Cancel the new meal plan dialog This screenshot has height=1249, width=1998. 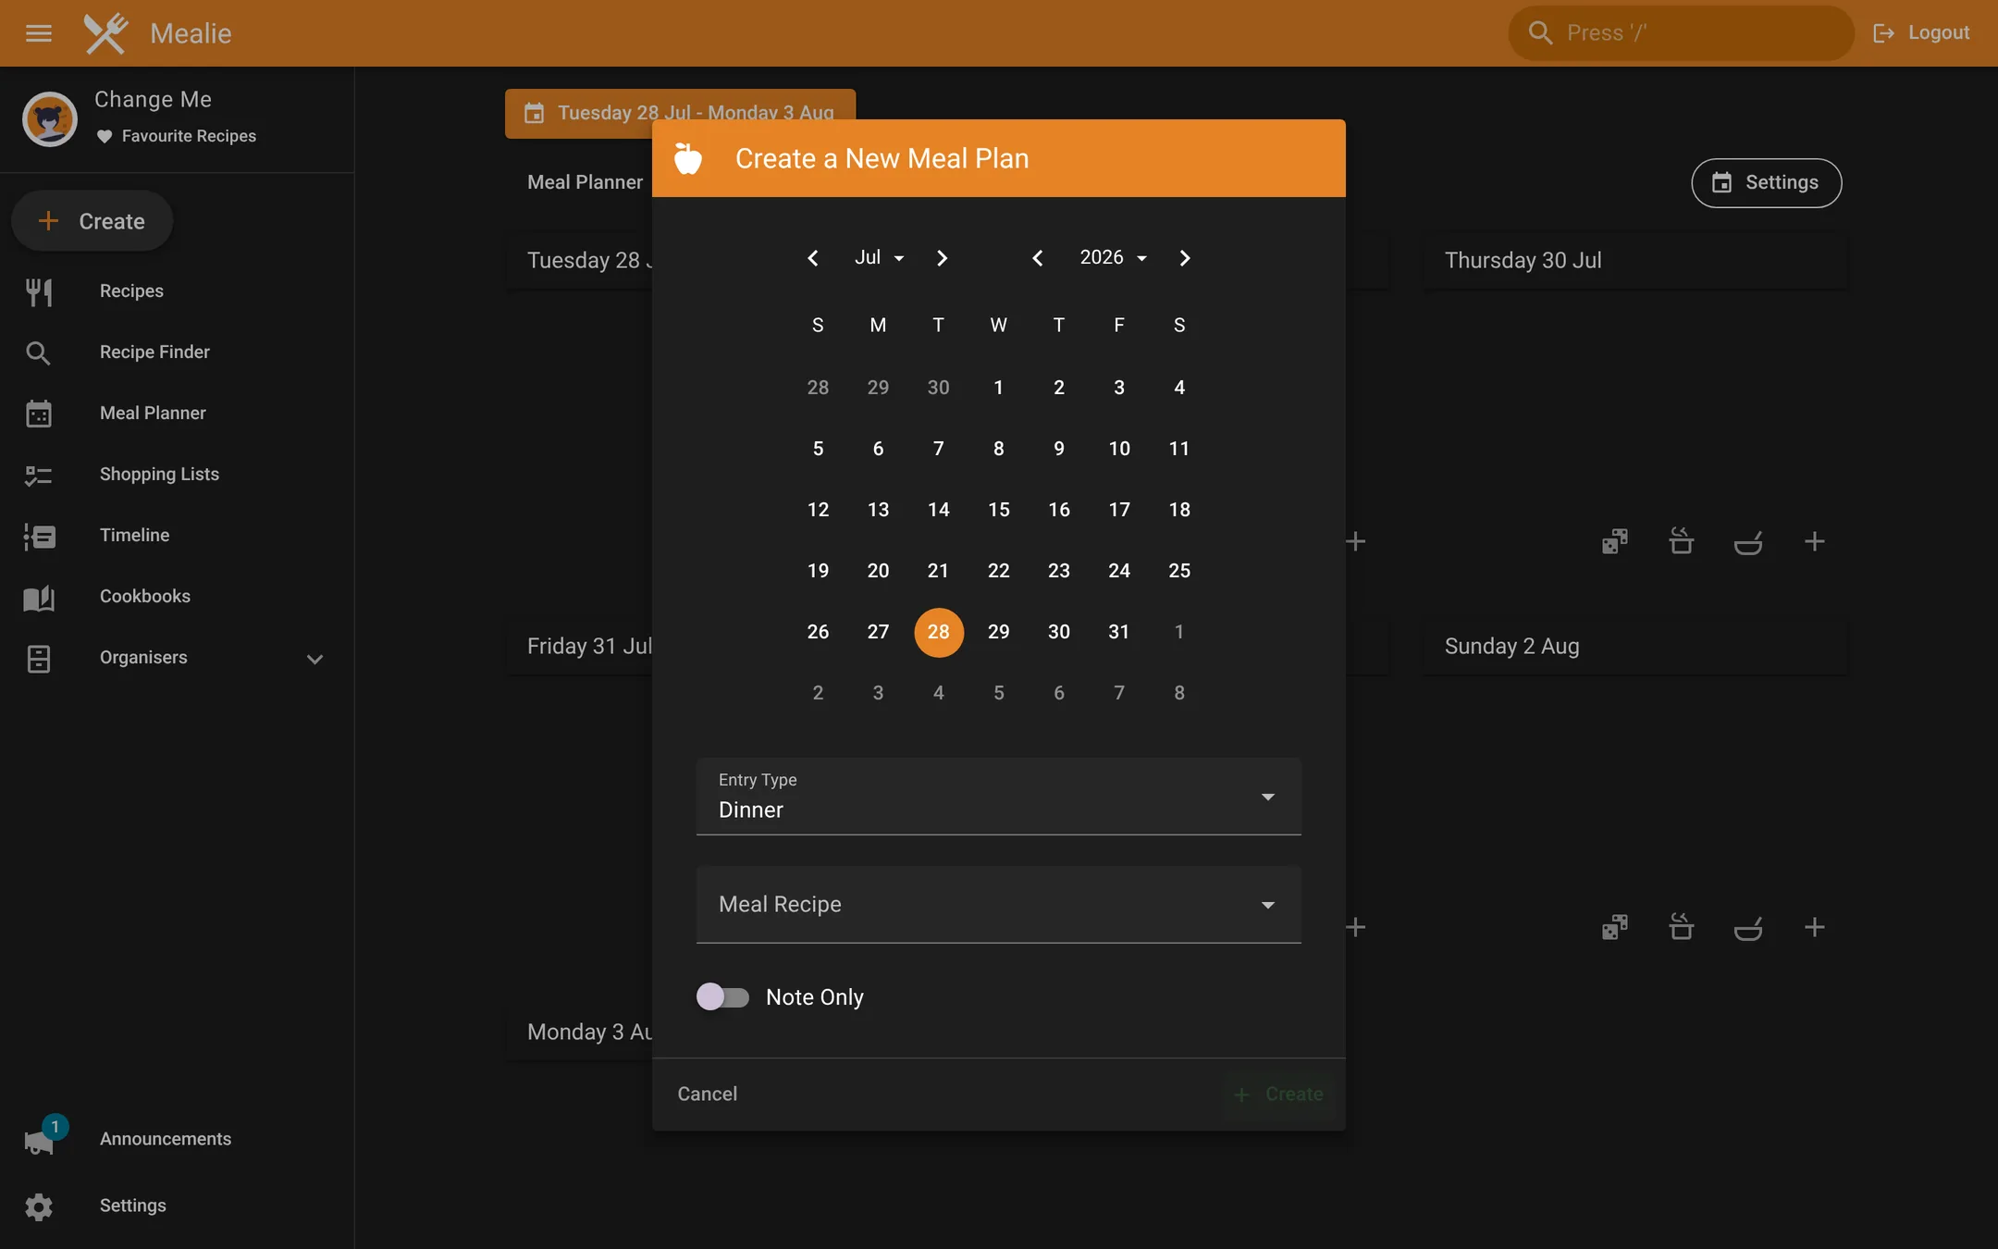(x=708, y=1094)
